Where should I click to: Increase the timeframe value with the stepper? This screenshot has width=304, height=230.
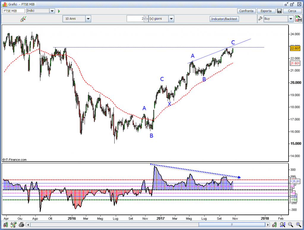(x=146, y=17)
